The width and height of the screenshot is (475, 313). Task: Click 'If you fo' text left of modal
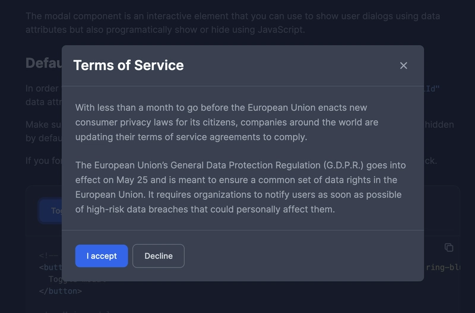coord(43,161)
